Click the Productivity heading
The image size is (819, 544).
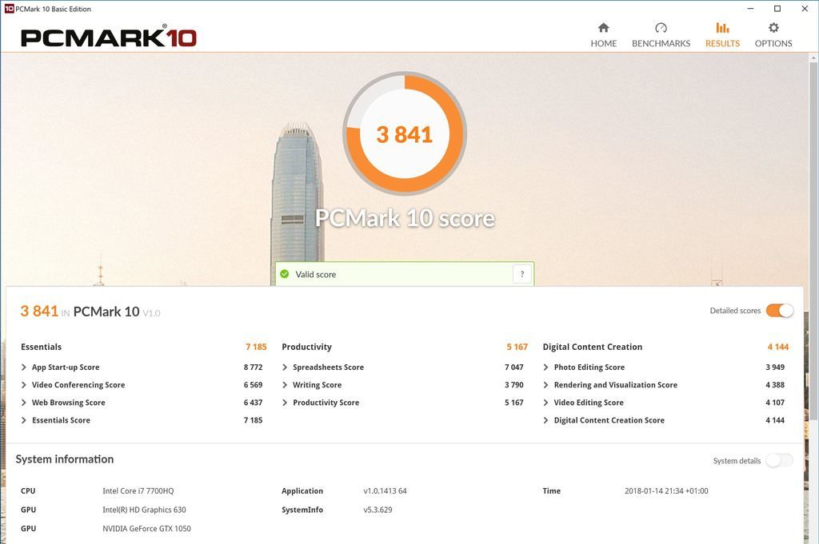pyautogui.click(x=306, y=347)
